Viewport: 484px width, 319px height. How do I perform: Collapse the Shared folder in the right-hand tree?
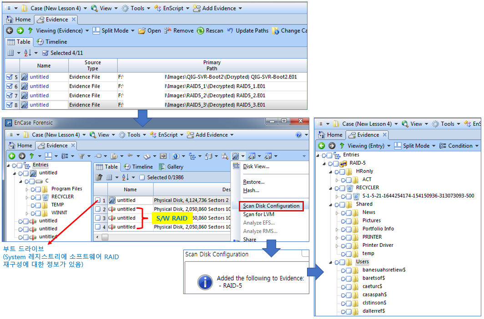pos(330,205)
